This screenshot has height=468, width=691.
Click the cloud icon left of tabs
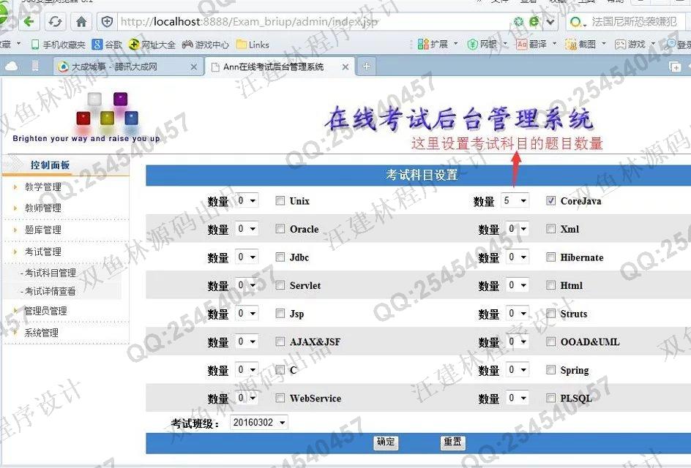(x=11, y=66)
